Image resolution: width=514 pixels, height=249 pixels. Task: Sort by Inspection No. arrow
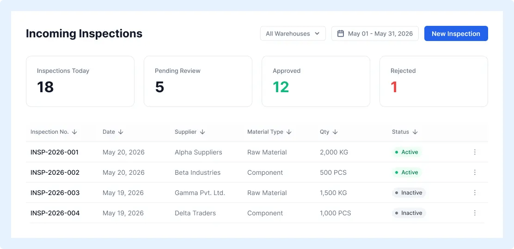74,132
